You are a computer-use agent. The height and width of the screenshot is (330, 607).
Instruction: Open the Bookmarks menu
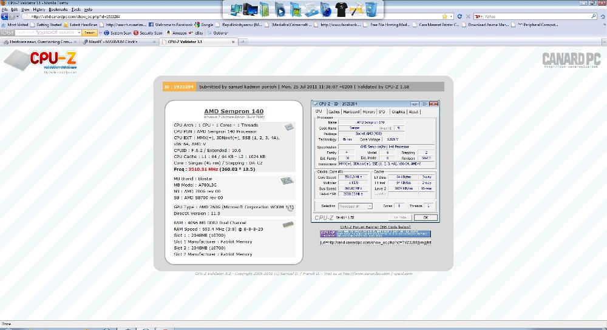(58, 9)
